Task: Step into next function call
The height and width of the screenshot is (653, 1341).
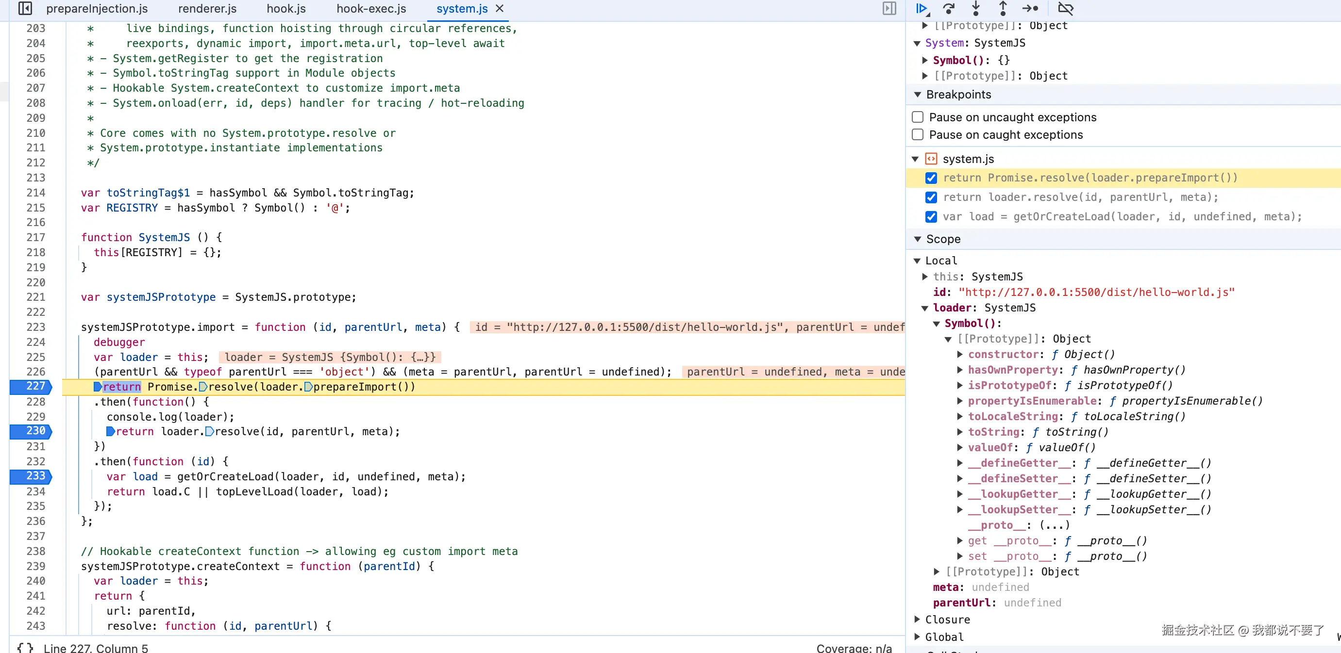Action: click(x=975, y=8)
